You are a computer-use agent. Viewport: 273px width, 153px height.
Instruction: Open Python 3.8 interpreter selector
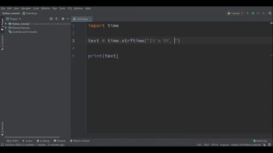[246, 145]
